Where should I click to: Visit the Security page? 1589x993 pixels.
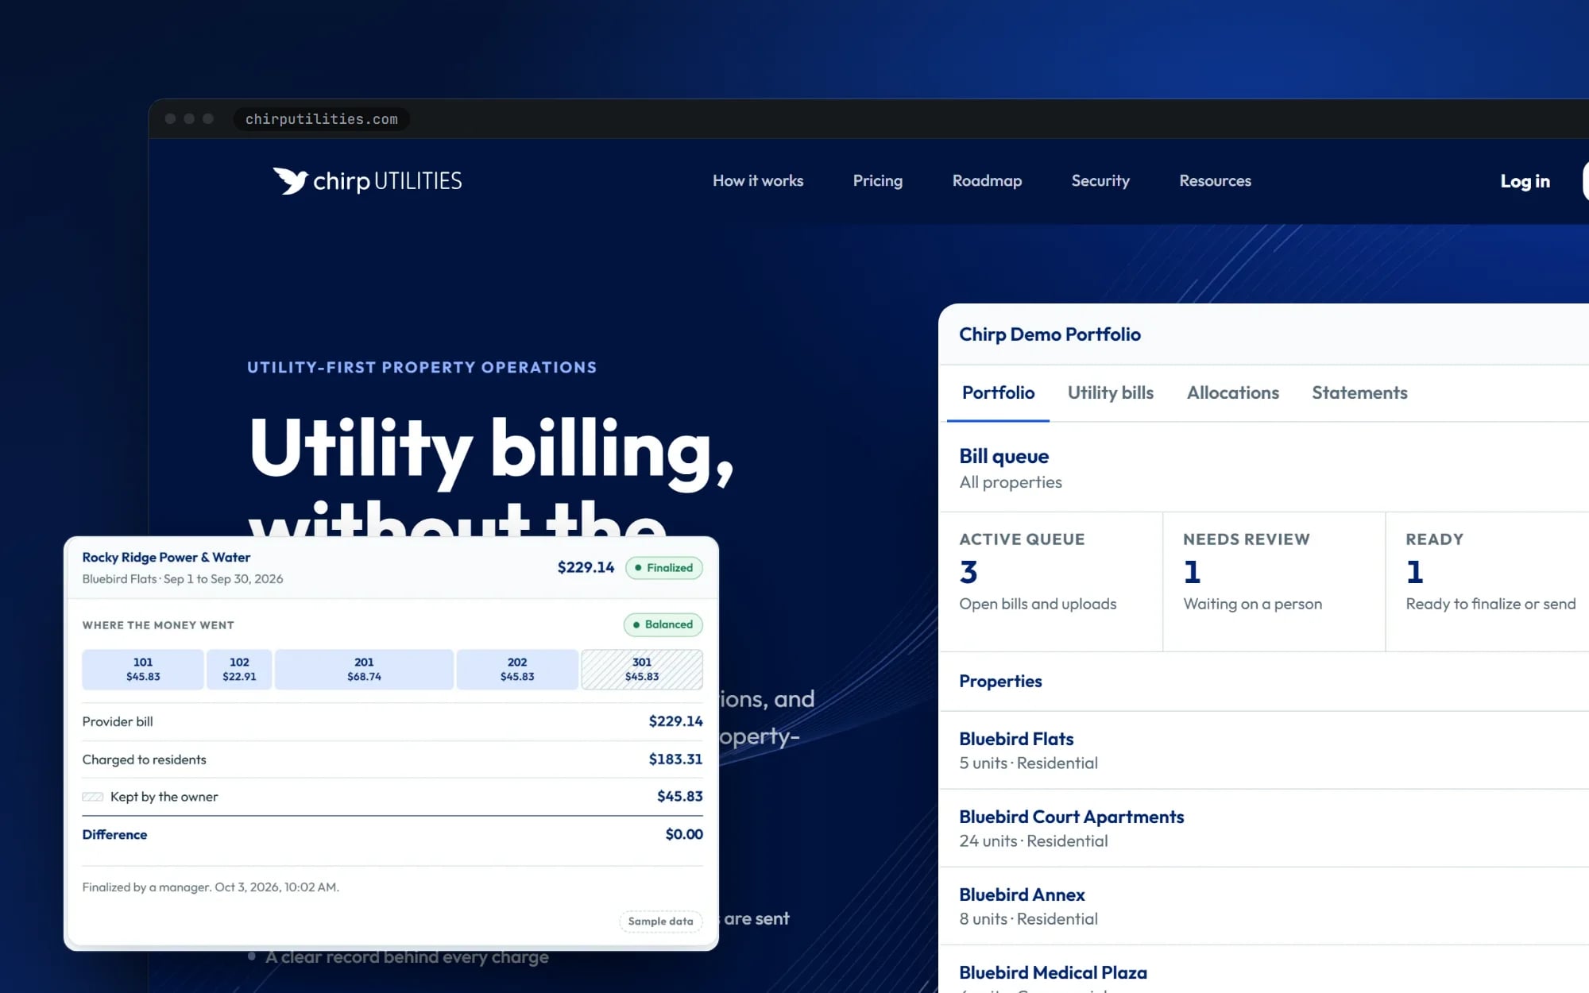click(x=1100, y=181)
